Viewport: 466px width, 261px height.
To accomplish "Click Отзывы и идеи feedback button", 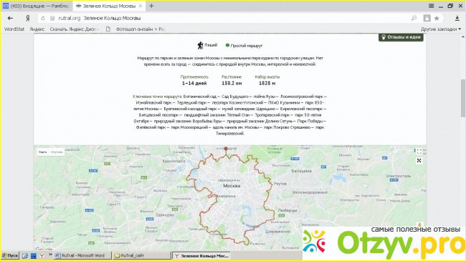I will click(x=401, y=37).
